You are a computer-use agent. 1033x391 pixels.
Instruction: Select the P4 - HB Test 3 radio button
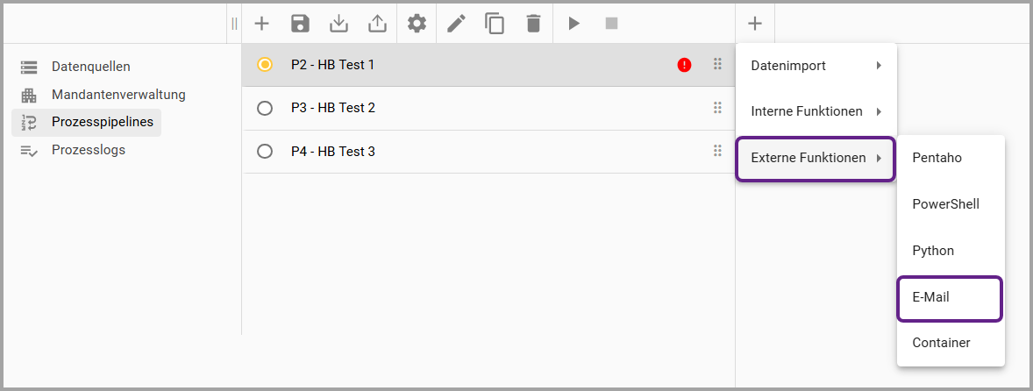point(265,152)
